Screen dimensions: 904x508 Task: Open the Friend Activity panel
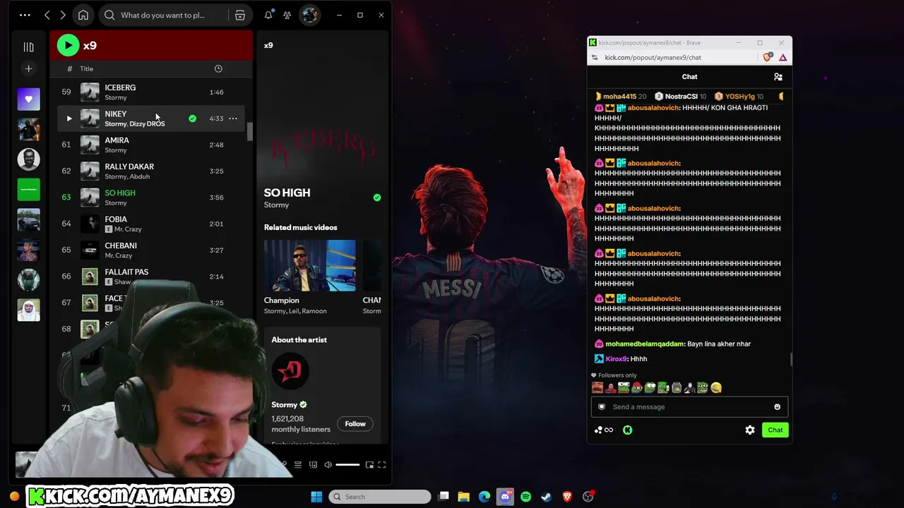click(287, 15)
